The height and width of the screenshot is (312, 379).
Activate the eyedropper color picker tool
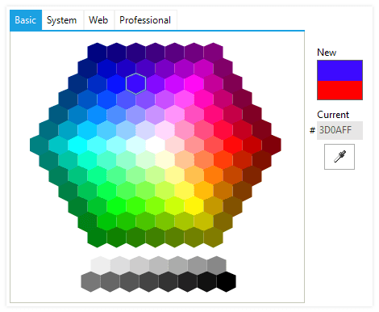click(339, 157)
